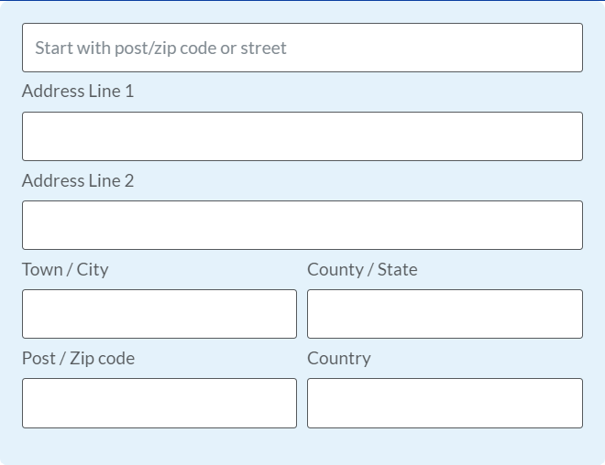This screenshot has height=465, width=605.
Task: Click the post/zip code or street search field
Action: 302,48
